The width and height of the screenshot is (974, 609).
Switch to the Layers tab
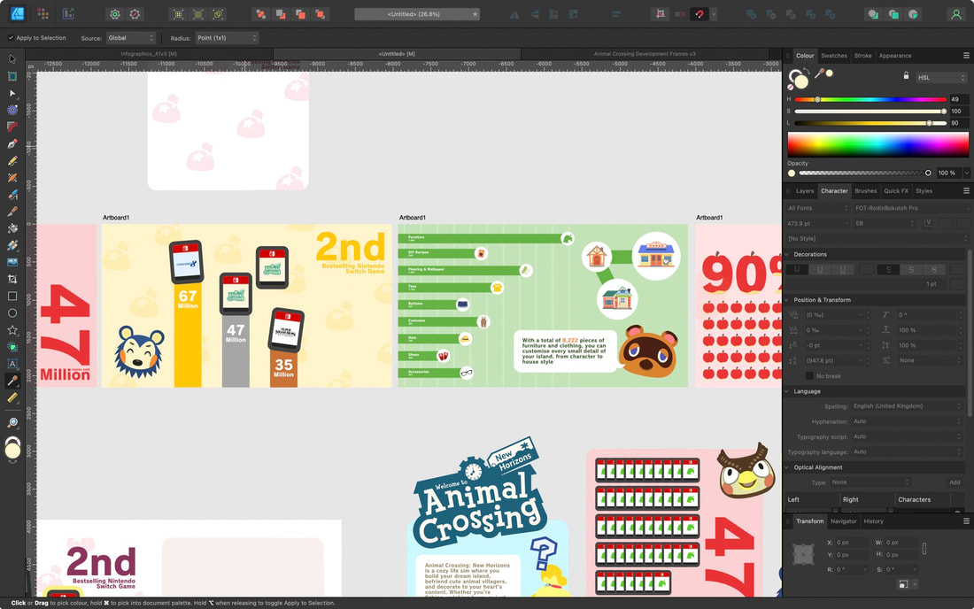(x=804, y=190)
